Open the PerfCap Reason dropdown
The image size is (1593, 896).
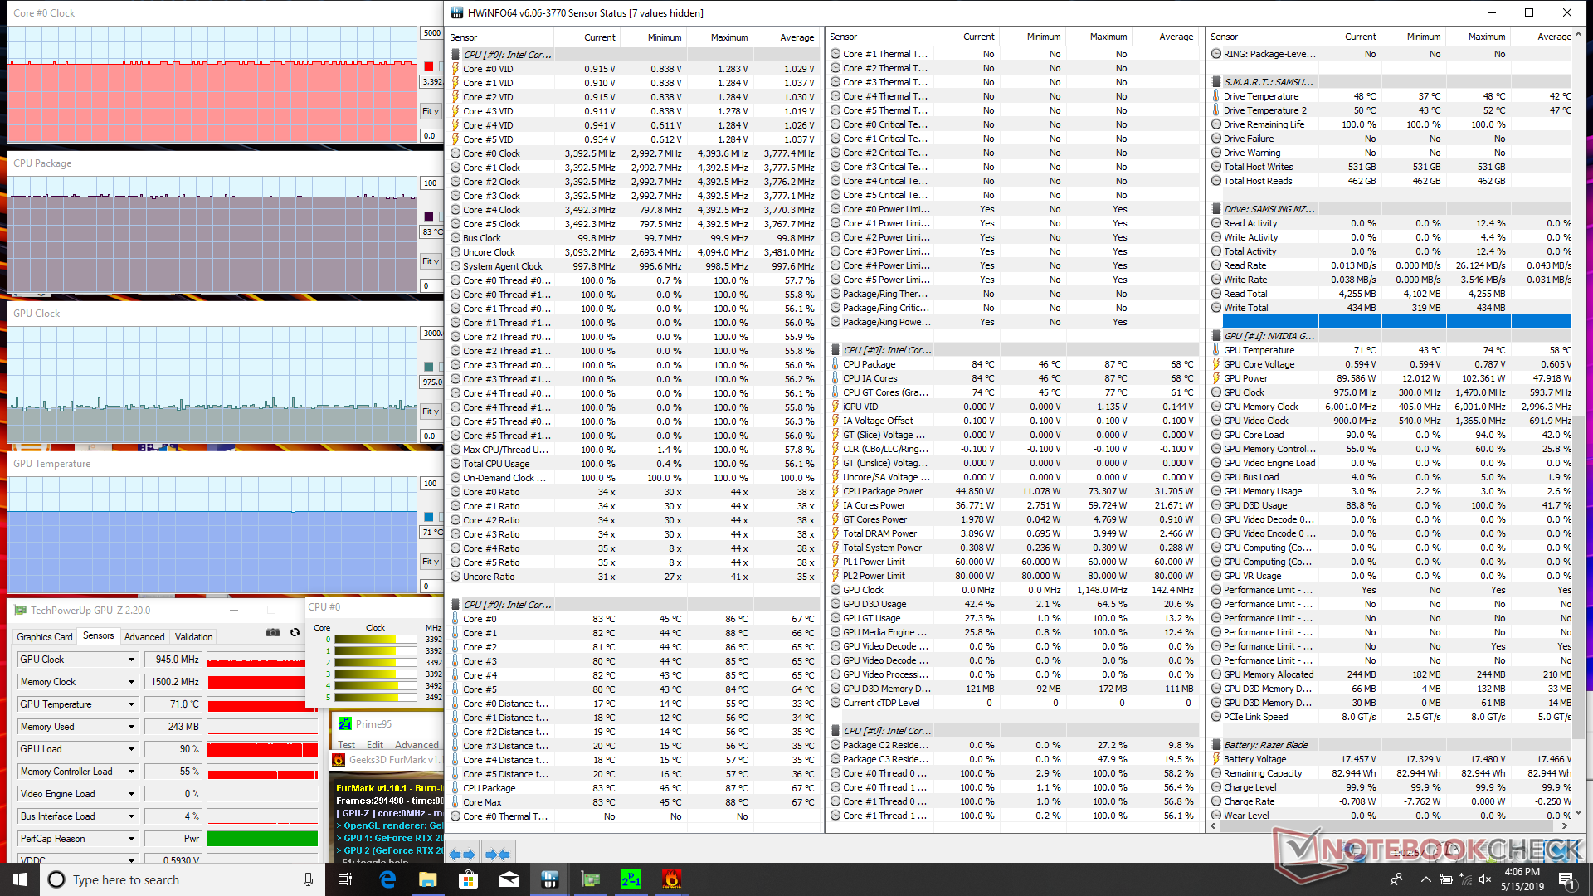(131, 839)
